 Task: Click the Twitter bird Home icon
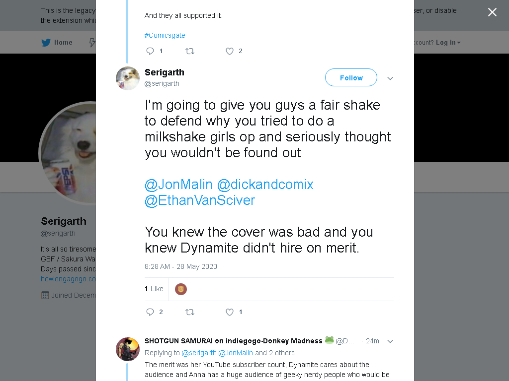(x=46, y=43)
